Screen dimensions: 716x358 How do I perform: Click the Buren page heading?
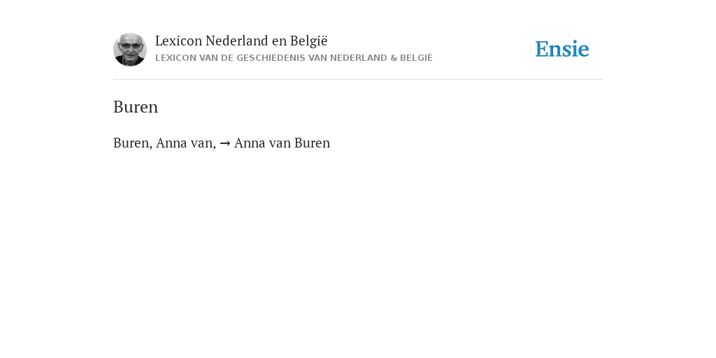point(136,107)
